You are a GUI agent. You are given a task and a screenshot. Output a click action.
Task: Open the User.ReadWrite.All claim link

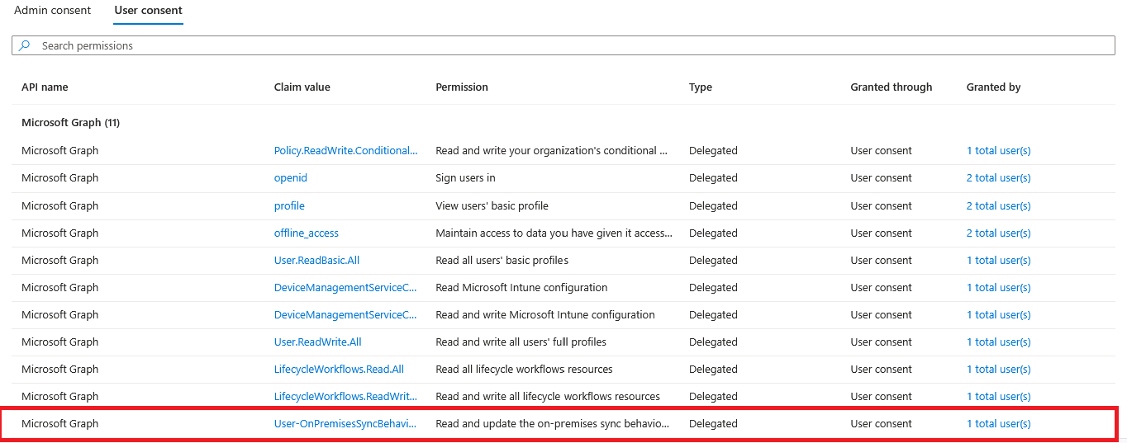(318, 342)
